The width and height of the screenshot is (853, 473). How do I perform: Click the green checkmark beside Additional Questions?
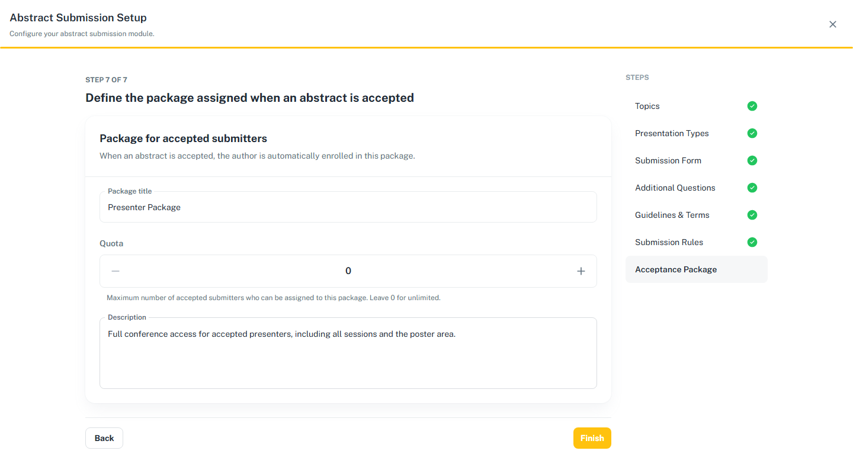point(752,188)
